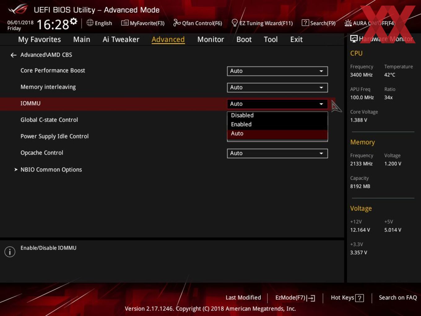
Task: Click CPU frequency value 3400 MHz
Action: click(361, 75)
